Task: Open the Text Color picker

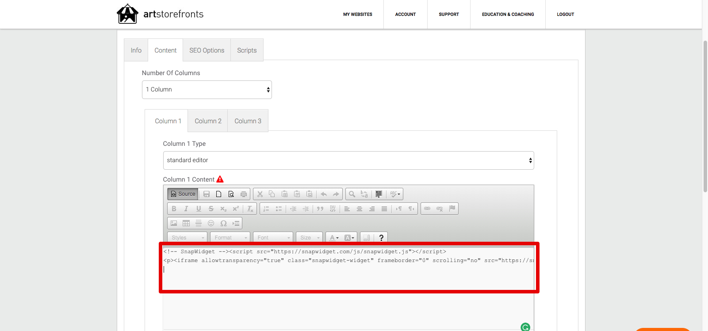Action: [x=334, y=237]
